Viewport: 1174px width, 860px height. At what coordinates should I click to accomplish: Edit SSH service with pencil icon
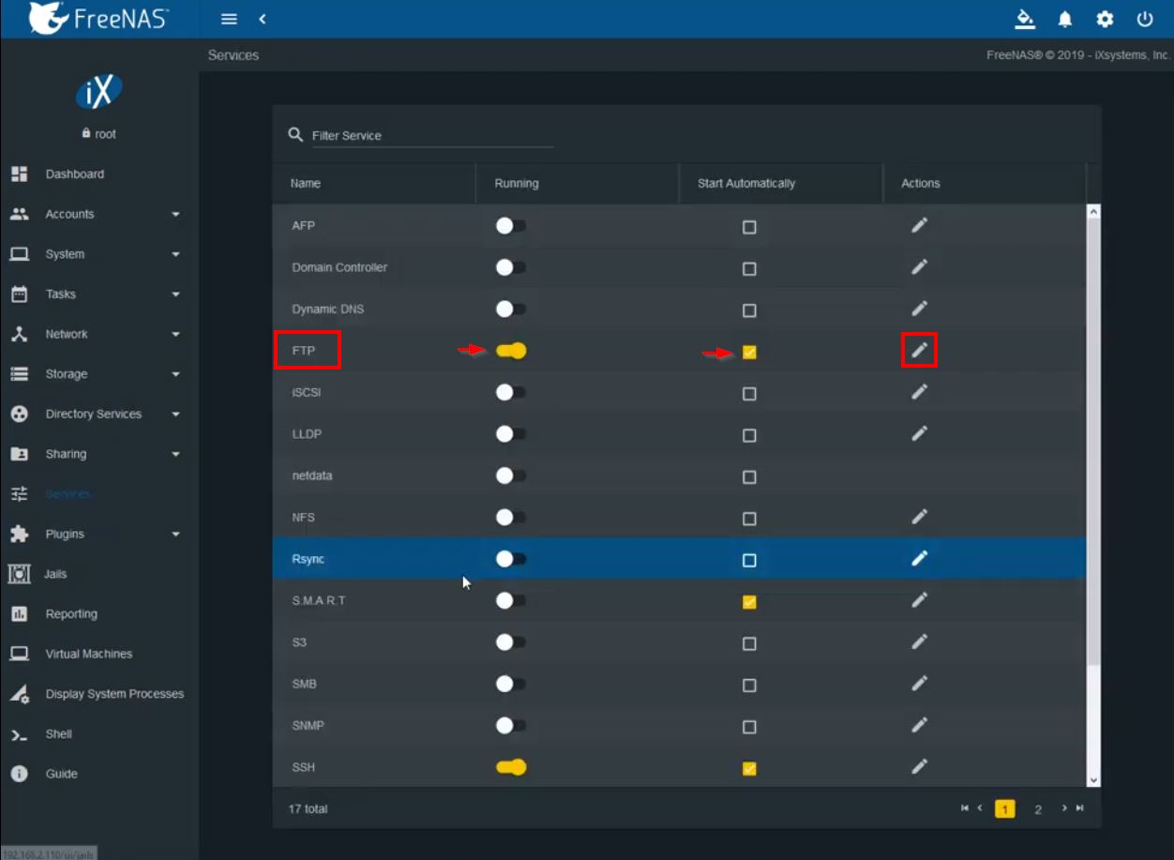click(x=920, y=766)
